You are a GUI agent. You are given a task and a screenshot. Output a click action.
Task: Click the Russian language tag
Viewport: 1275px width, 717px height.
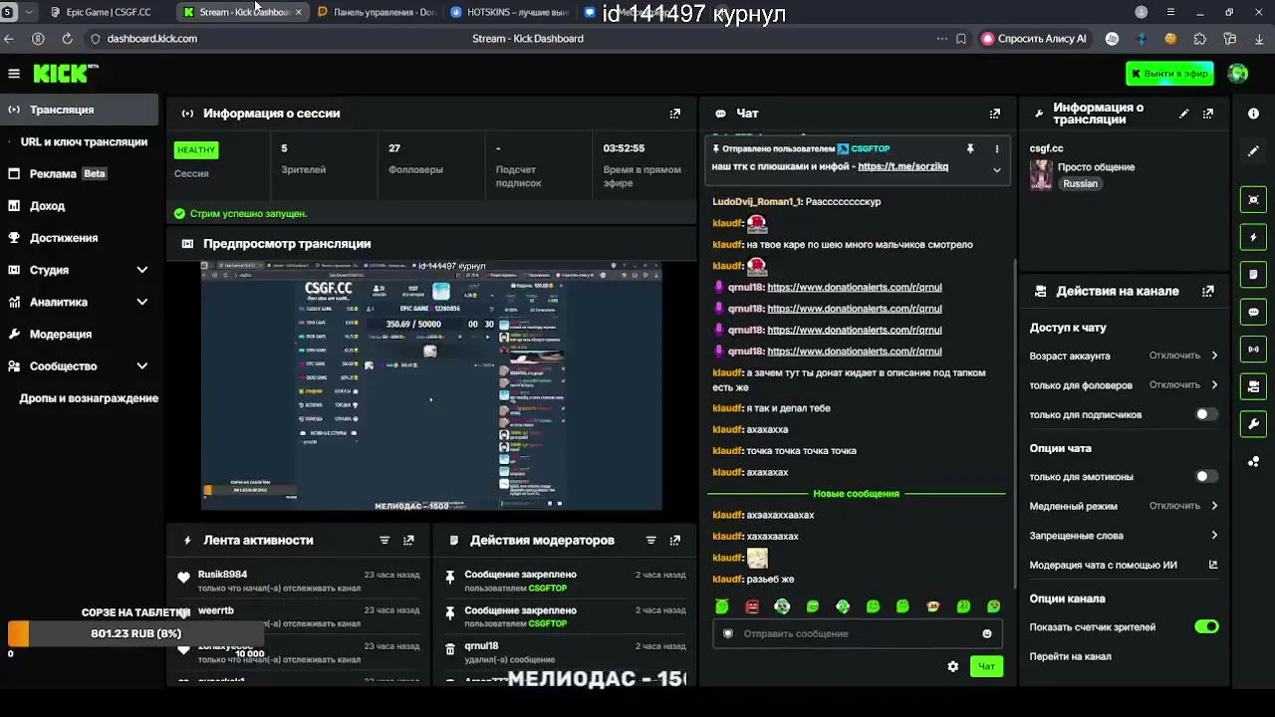click(1080, 184)
